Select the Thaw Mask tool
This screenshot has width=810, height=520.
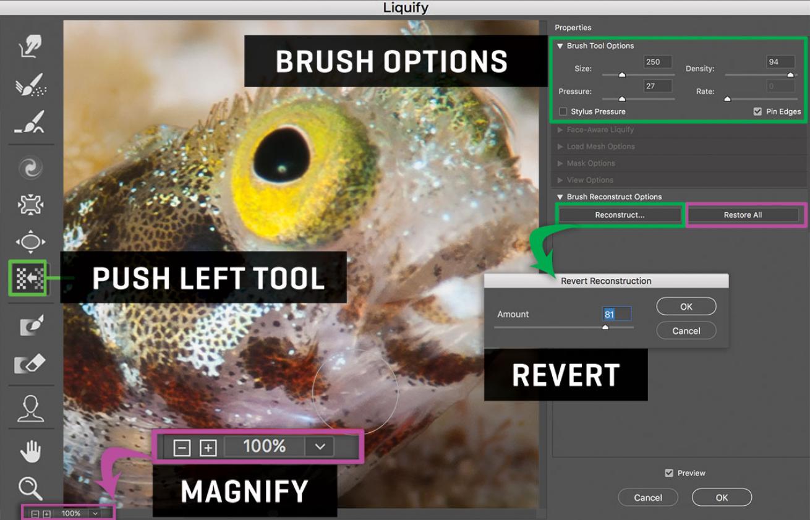pos(30,364)
